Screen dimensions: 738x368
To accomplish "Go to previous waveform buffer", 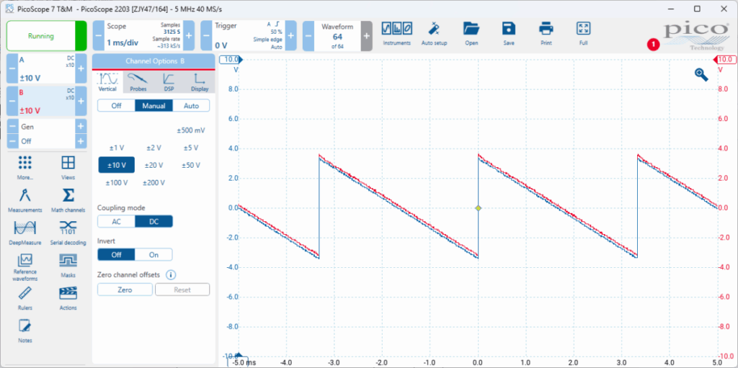I will coord(308,36).
